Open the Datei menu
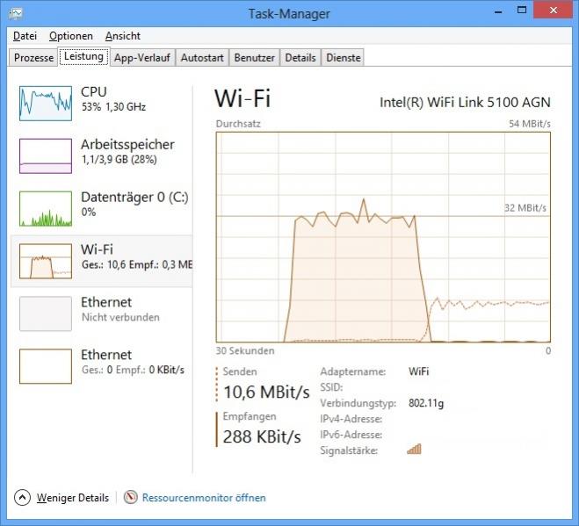 (25, 36)
